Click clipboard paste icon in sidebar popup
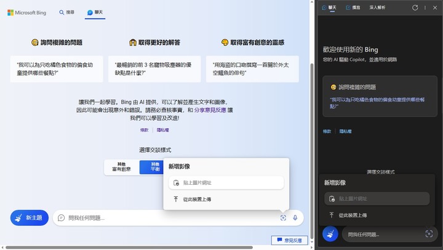The width and height of the screenshot is (443, 250). (332, 198)
